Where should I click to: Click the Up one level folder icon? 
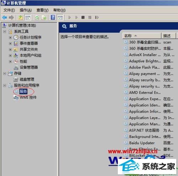click(21, 17)
